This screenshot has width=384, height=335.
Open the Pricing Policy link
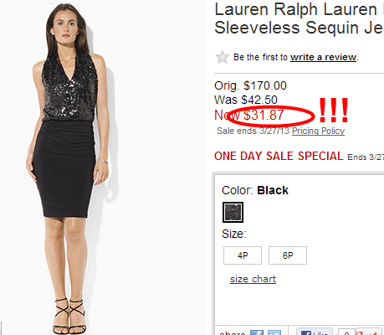point(318,131)
